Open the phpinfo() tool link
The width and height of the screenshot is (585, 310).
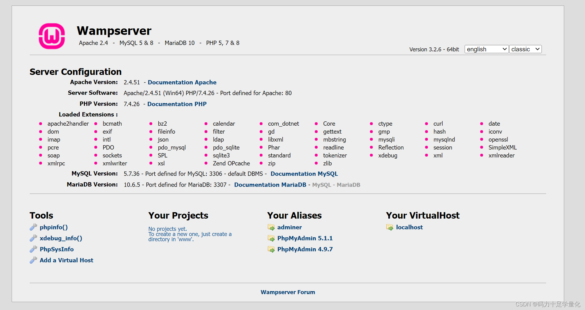coord(54,227)
